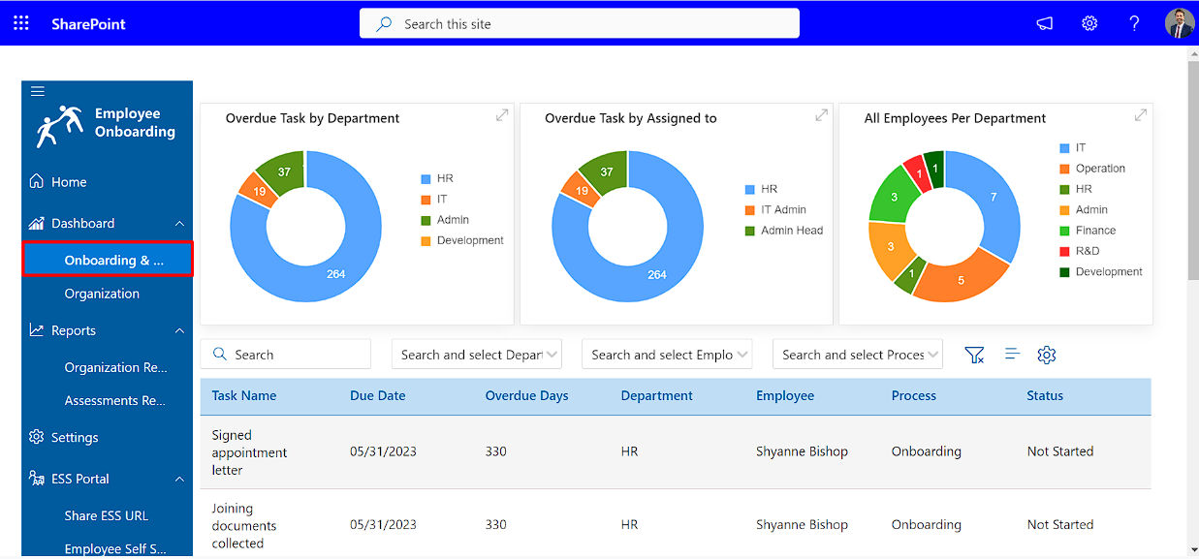Screen dimensions: 1199x559
Task: Open Organization dashboard page
Action: point(102,294)
